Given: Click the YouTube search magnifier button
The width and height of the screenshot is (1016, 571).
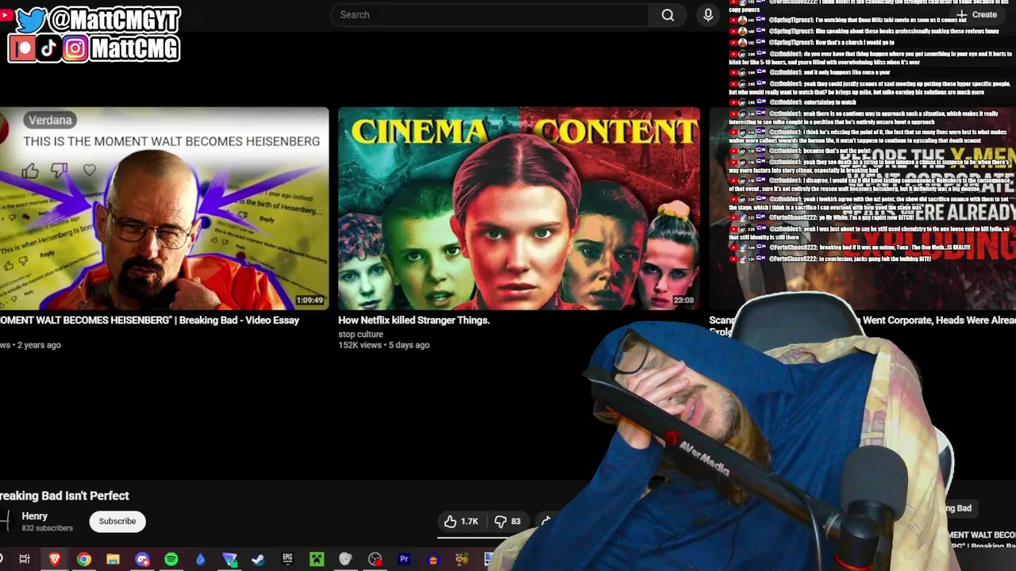Looking at the screenshot, I should [x=668, y=14].
